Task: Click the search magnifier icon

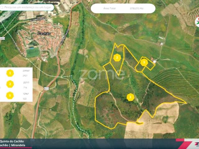Action: (4, 7)
